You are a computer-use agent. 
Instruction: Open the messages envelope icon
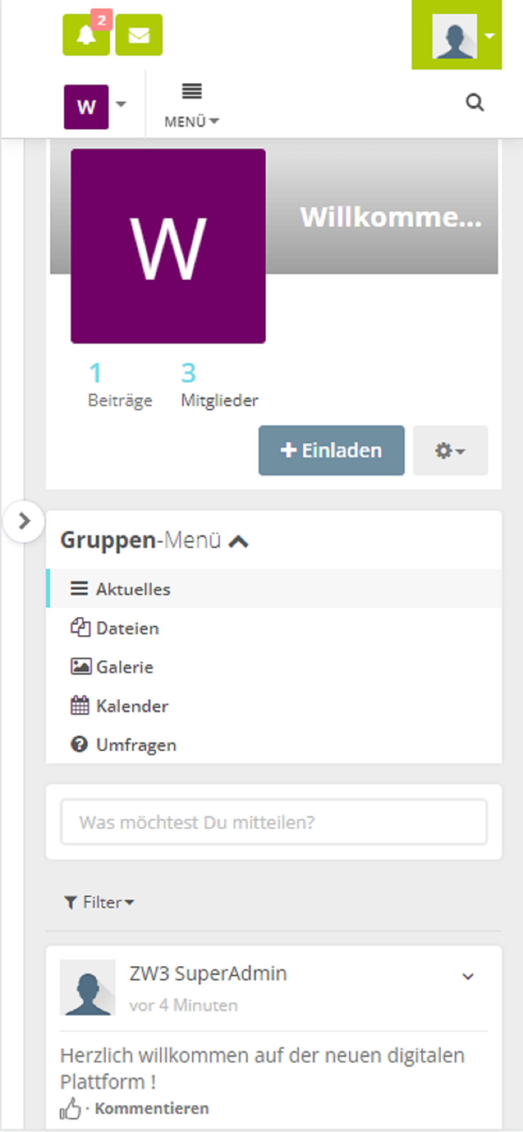tap(139, 35)
